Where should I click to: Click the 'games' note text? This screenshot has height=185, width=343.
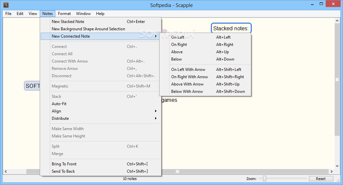click(169, 100)
